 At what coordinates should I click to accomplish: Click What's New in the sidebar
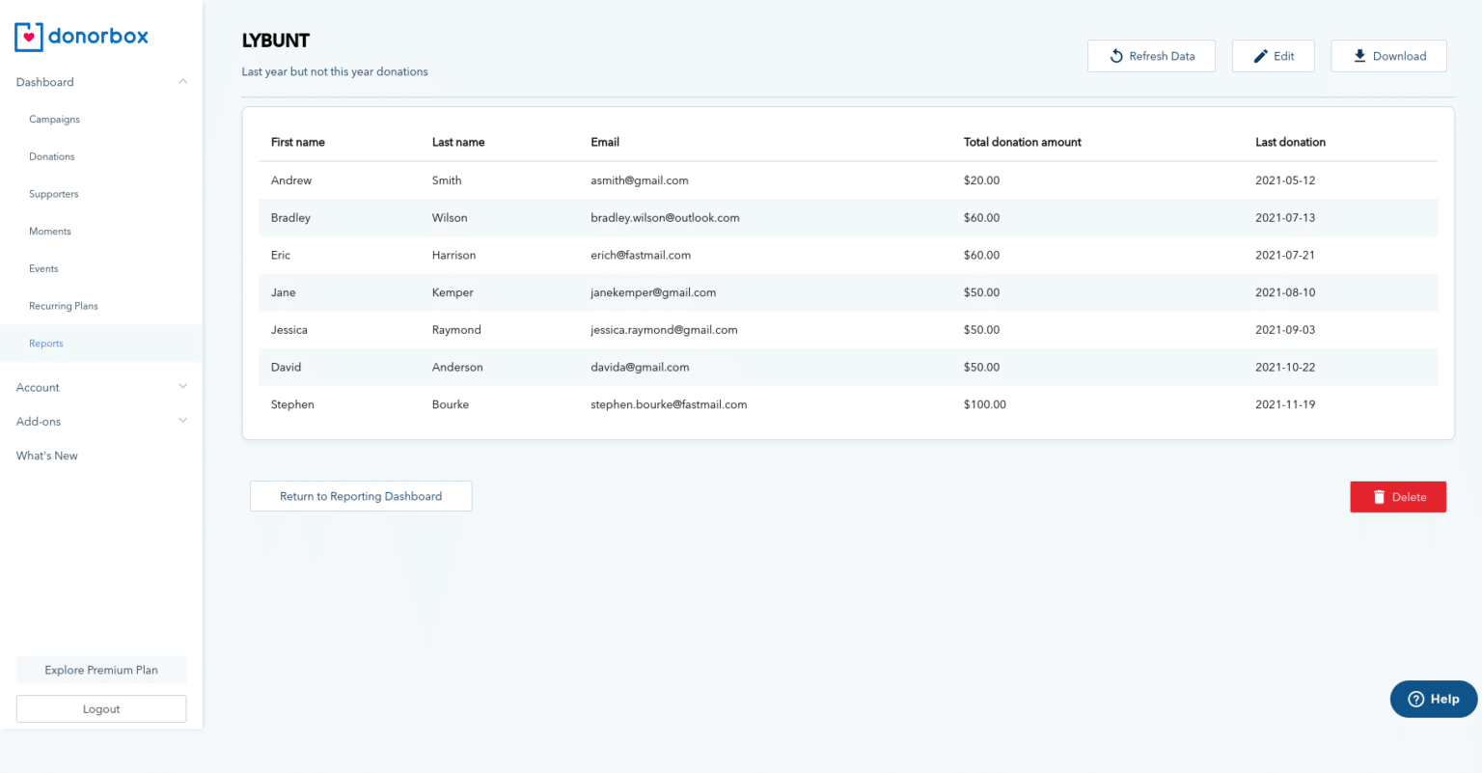pos(46,455)
